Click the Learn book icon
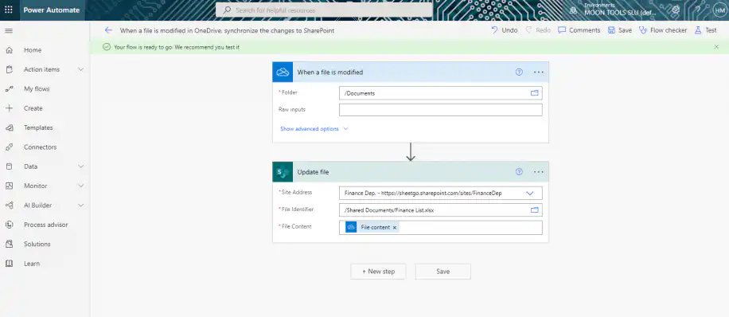Image resolution: width=729 pixels, height=317 pixels. [9, 264]
